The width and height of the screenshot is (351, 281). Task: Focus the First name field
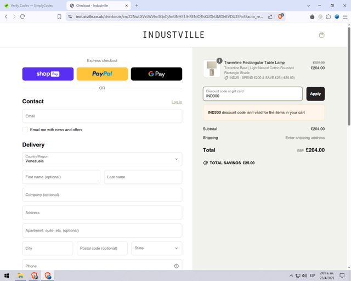pos(61,177)
